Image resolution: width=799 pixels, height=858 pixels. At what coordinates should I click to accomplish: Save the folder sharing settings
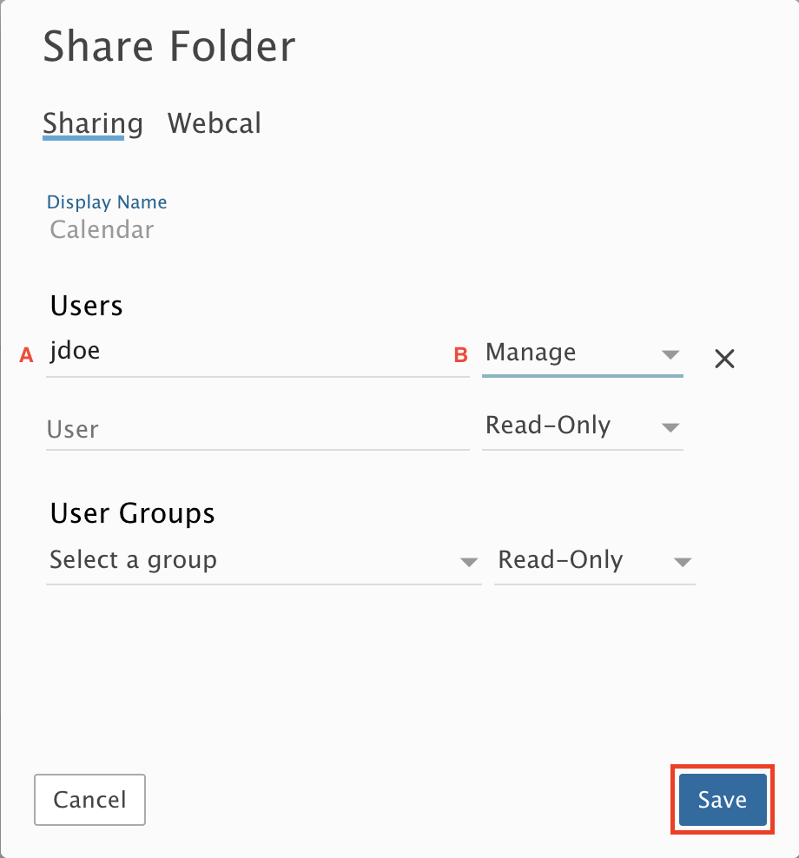click(722, 800)
